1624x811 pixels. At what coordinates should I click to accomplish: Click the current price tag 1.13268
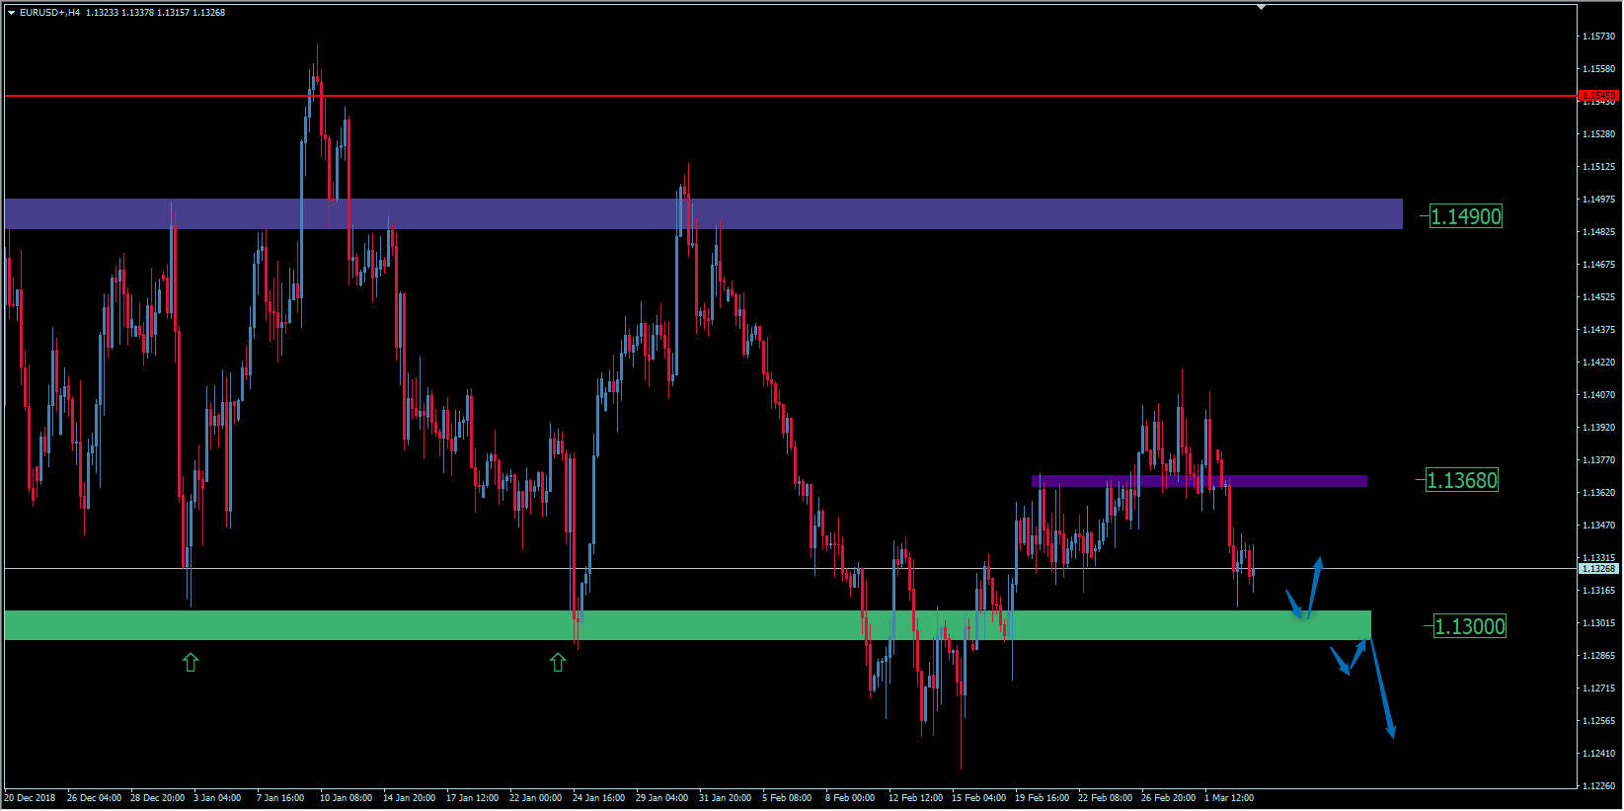(1598, 569)
